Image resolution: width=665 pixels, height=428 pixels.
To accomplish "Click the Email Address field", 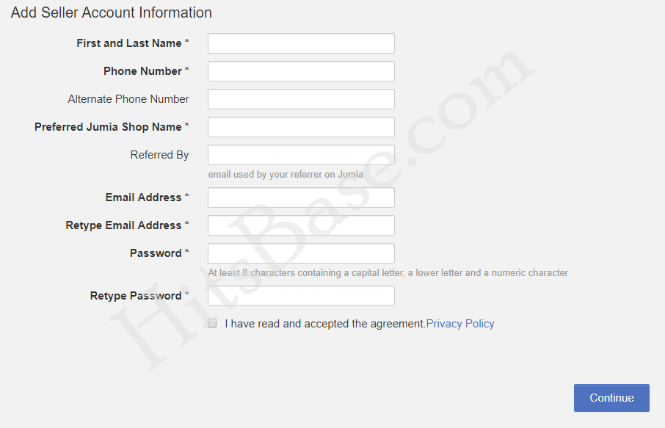I will (x=300, y=197).
